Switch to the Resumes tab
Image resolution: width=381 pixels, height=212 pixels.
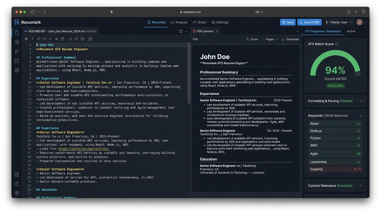coord(156,22)
